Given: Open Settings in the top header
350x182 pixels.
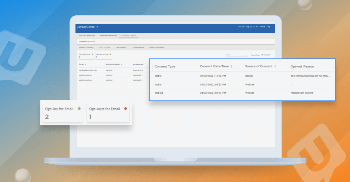Looking at the screenshot, I should tap(262, 27).
